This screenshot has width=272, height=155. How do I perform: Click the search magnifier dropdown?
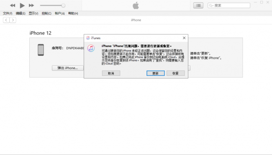[x=211, y=5]
